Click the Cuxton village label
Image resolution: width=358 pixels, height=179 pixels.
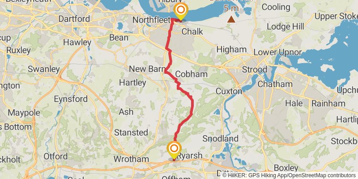tap(229, 92)
